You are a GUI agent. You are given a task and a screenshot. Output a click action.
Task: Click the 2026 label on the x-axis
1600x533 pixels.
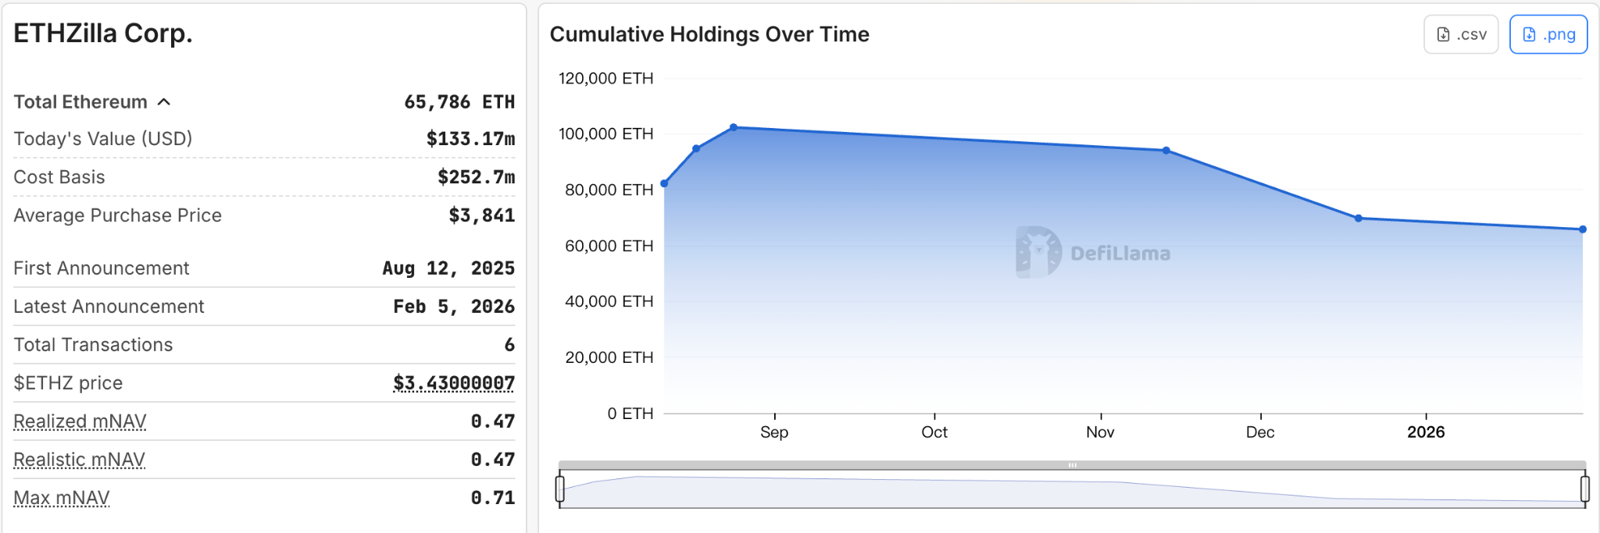pyautogui.click(x=1426, y=432)
